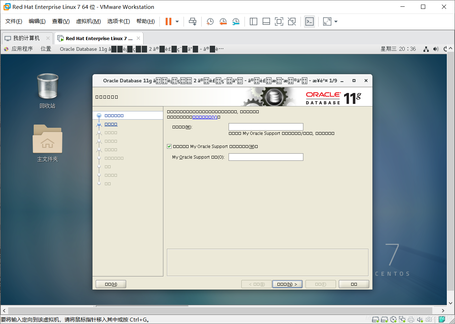Click the email address input field
This screenshot has height=324, width=455.
click(x=266, y=126)
